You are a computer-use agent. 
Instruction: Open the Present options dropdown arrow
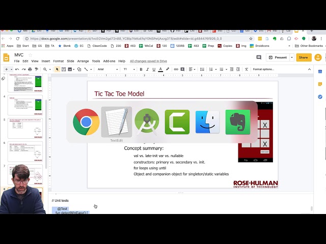click(292, 57)
